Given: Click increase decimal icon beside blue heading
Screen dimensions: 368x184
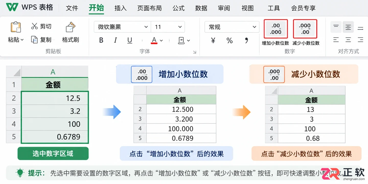Looking at the screenshot, I should 142,75.
